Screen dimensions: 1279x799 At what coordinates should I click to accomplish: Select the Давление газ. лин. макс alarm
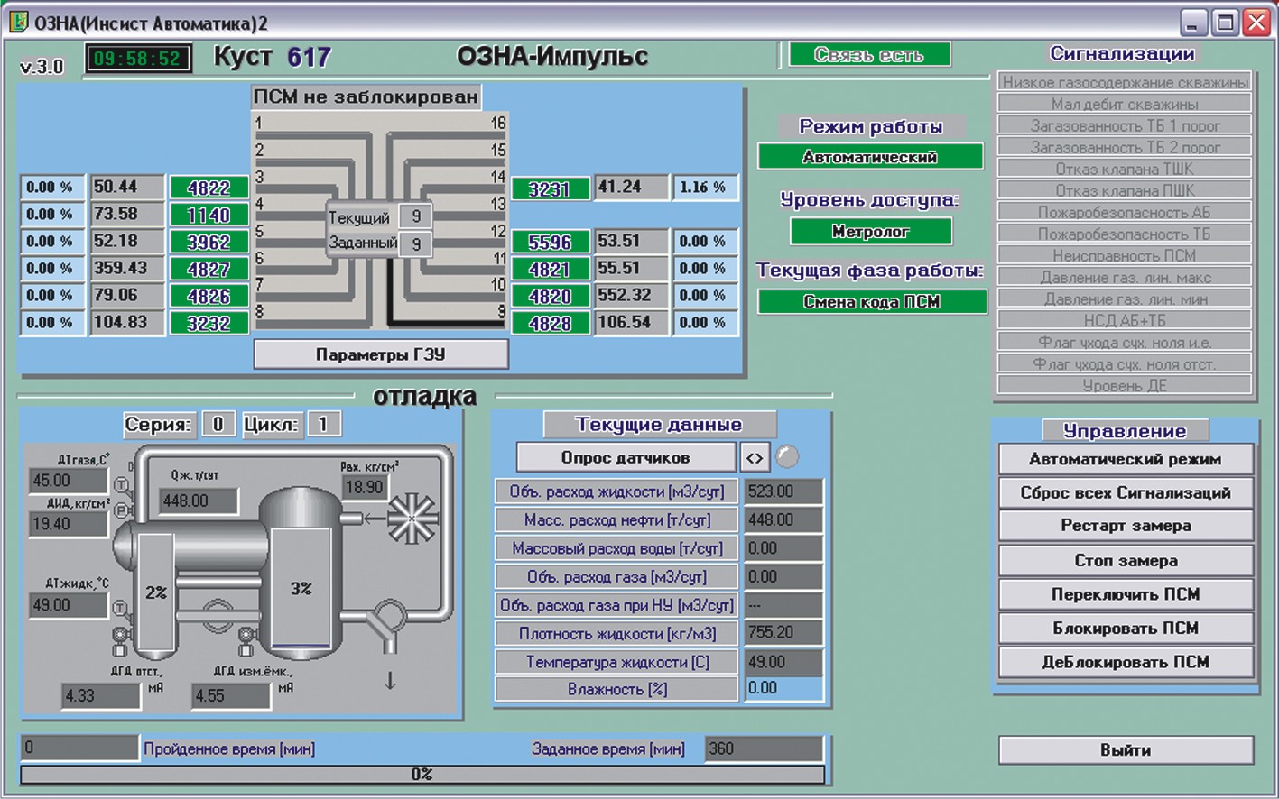click(x=1125, y=277)
